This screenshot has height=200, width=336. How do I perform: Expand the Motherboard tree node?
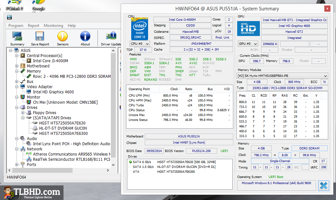pyautogui.click(x=17, y=66)
